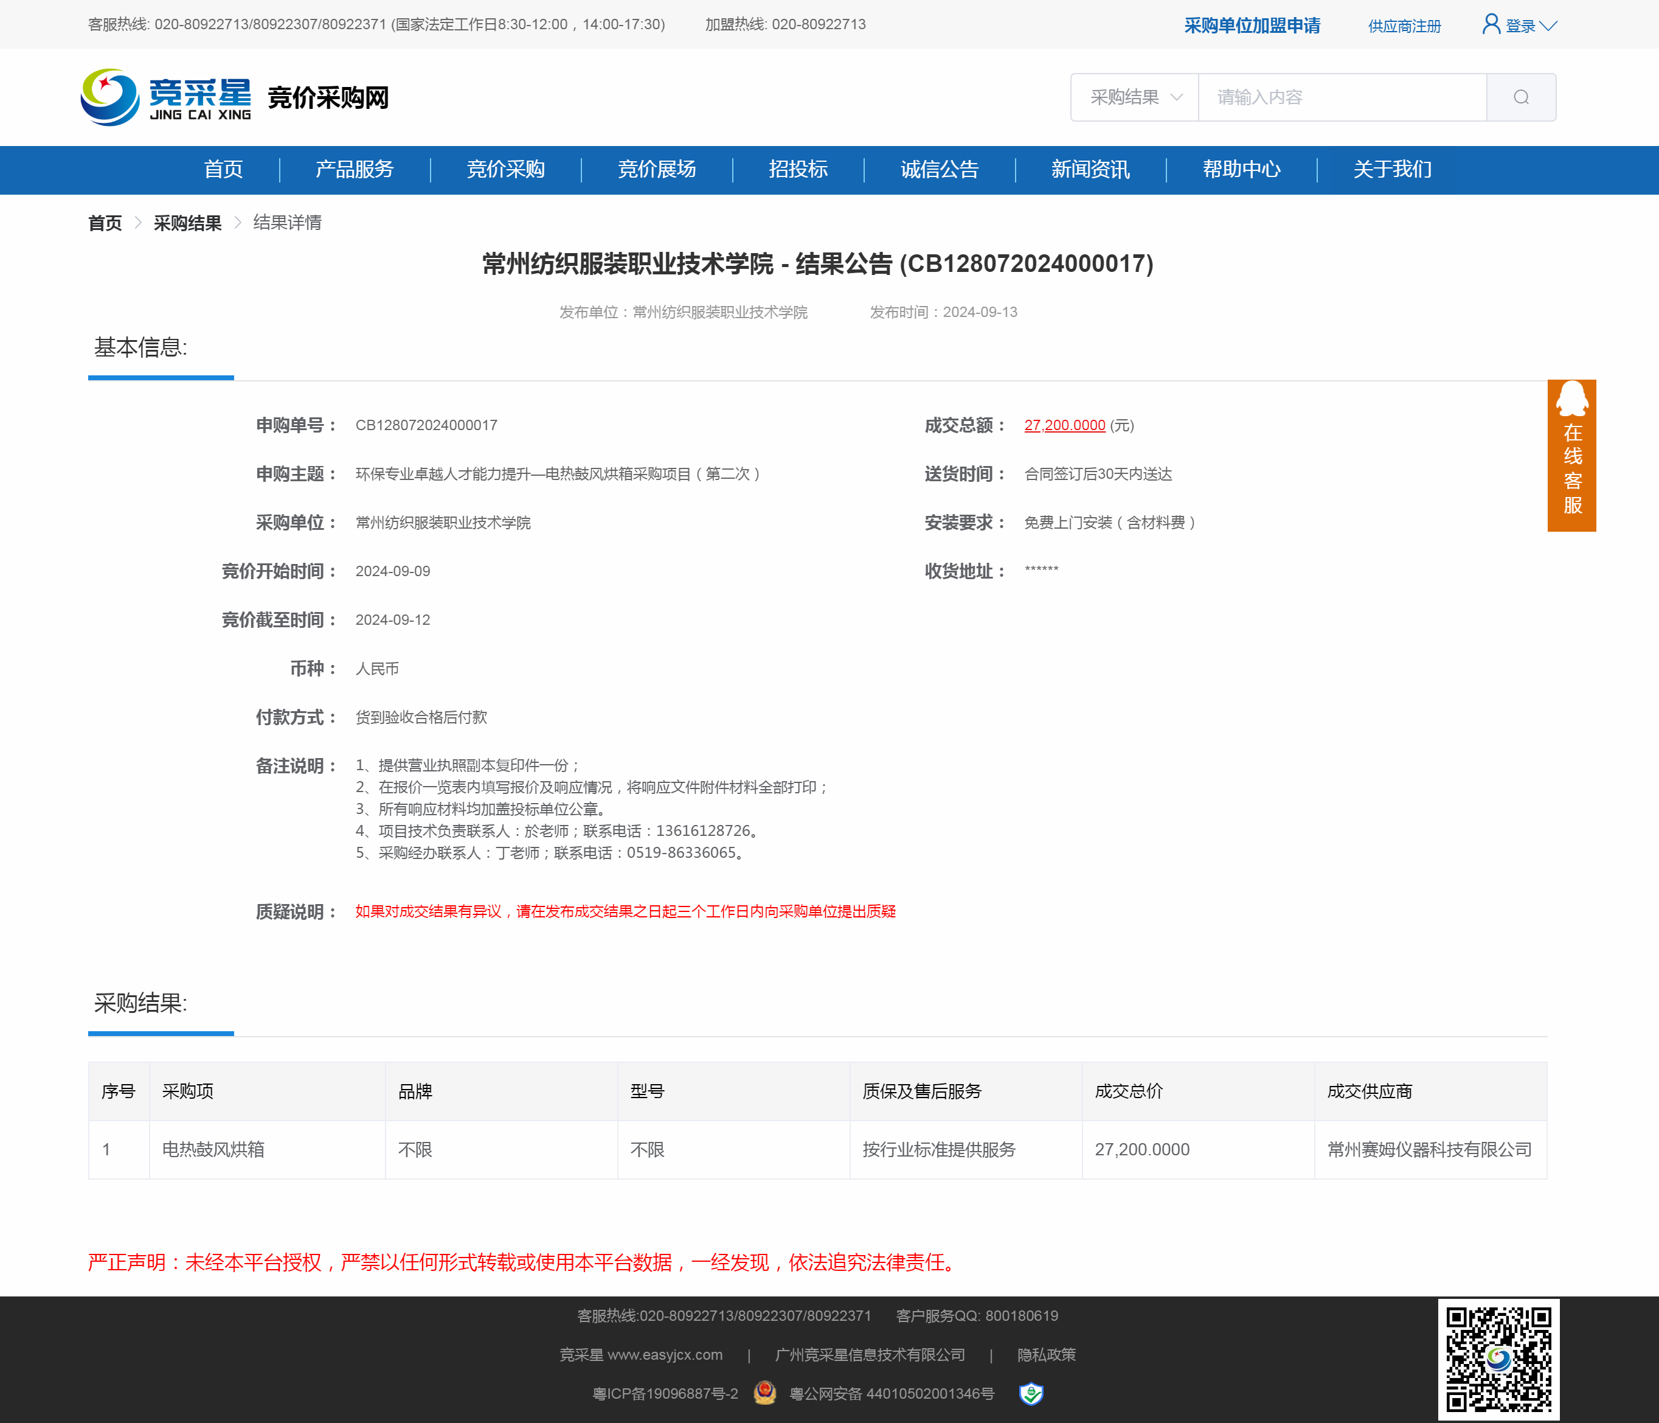Click 采购结果 in the breadcrumb
Screen dimensions: 1659x1423
[187, 223]
